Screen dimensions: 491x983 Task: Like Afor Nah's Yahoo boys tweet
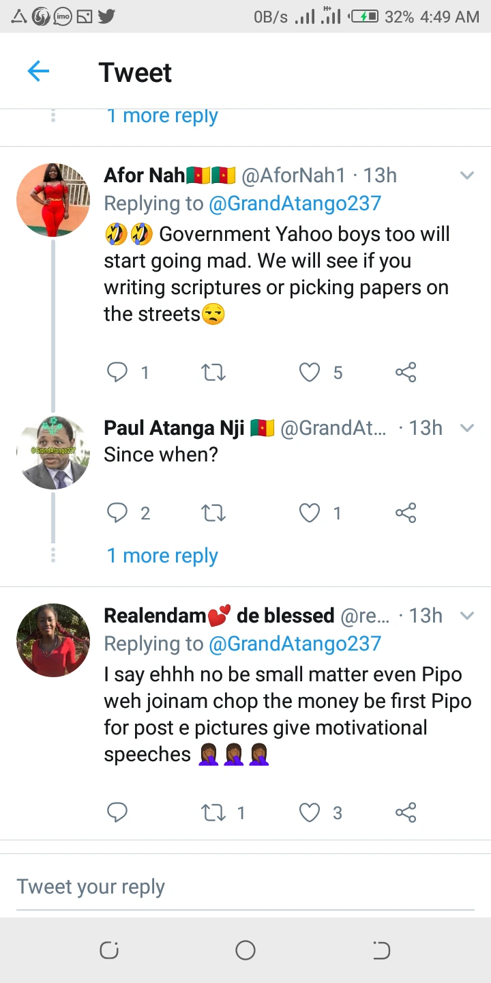point(310,372)
